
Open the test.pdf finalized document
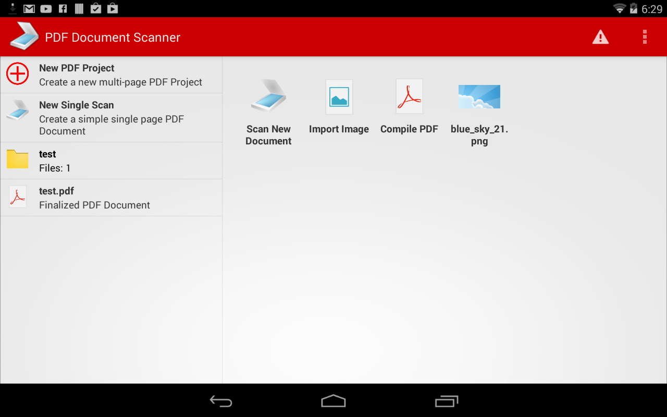click(111, 197)
